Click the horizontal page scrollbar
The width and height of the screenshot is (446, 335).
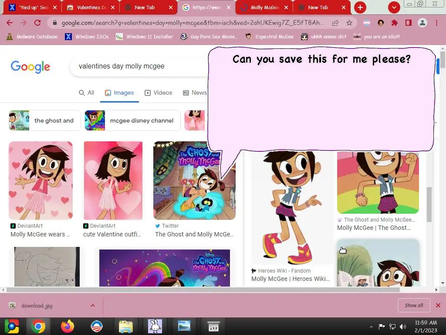[203, 290]
